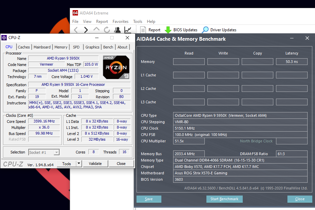Open the Help menu in AIDA64
The image size is (315, 210).
point(151,21)
